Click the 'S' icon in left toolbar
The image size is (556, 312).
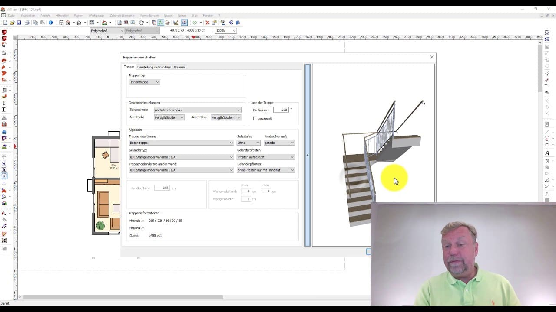pos(4,176)
